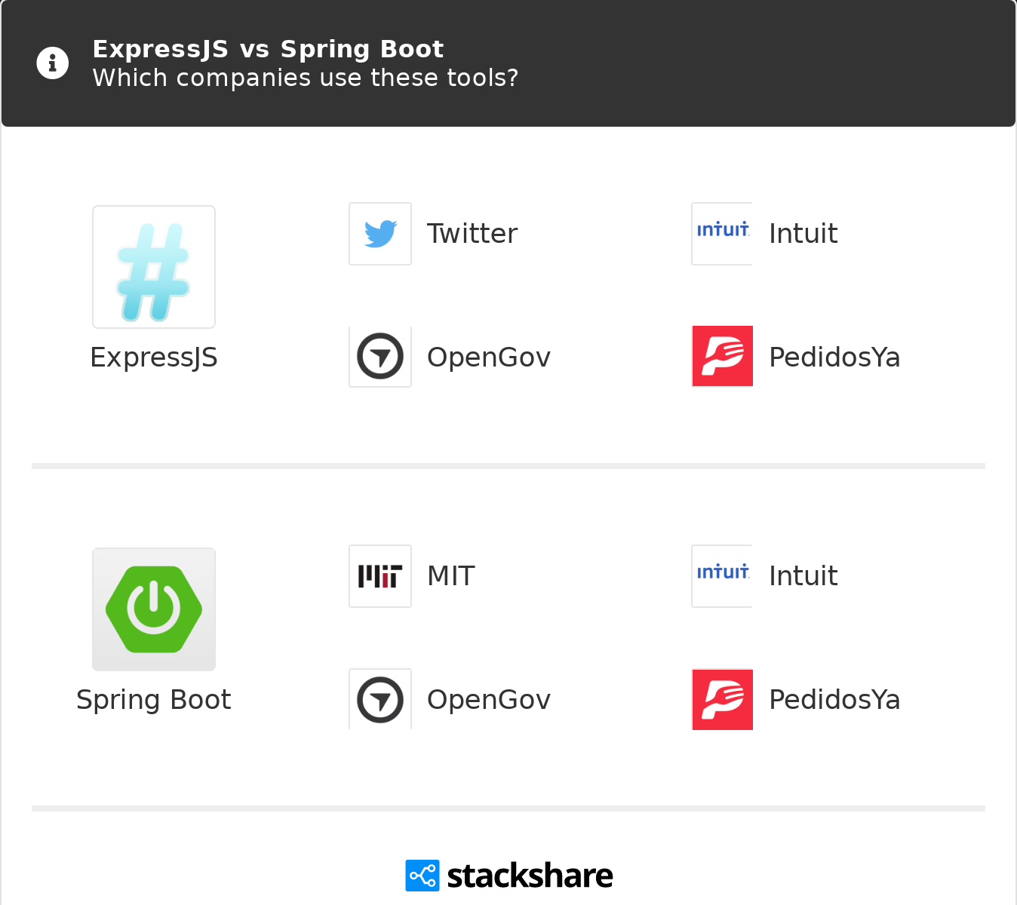Click the red PedidosYa icon under ExpressJS
The height and width of the screenshot is (905, 1017).
click(x=723, y=357)
